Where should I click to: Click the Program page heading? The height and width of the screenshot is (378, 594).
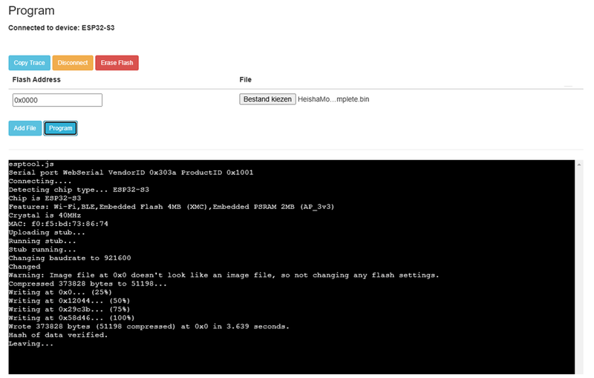coord(31,10)
